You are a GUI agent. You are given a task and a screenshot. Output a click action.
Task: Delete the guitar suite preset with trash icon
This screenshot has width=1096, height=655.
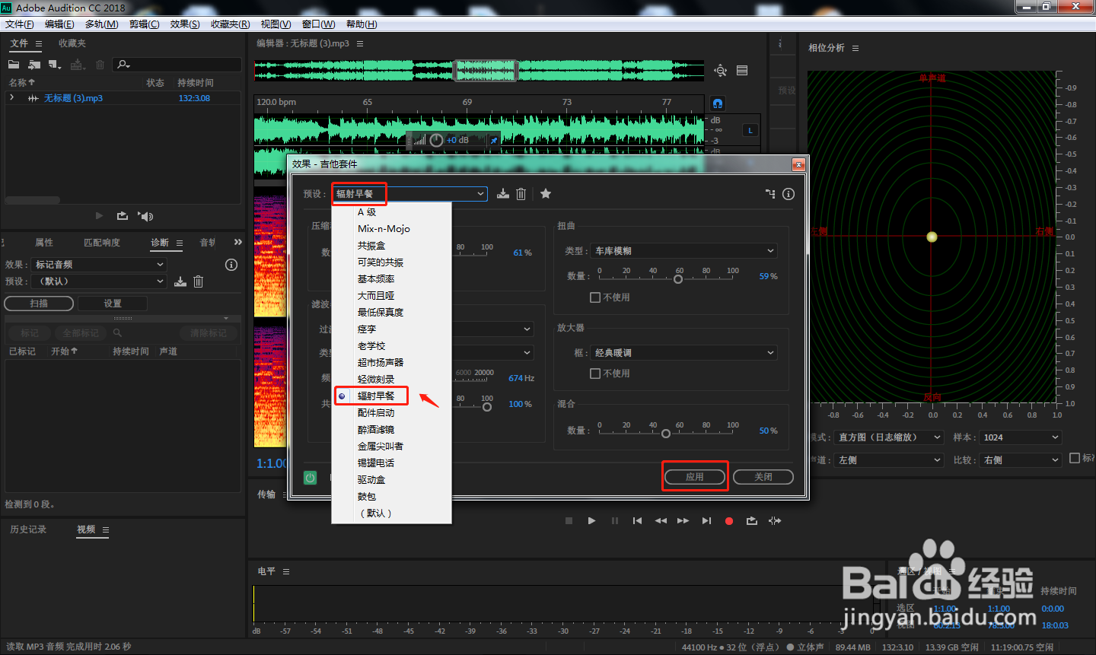click(x=521, y=194)
